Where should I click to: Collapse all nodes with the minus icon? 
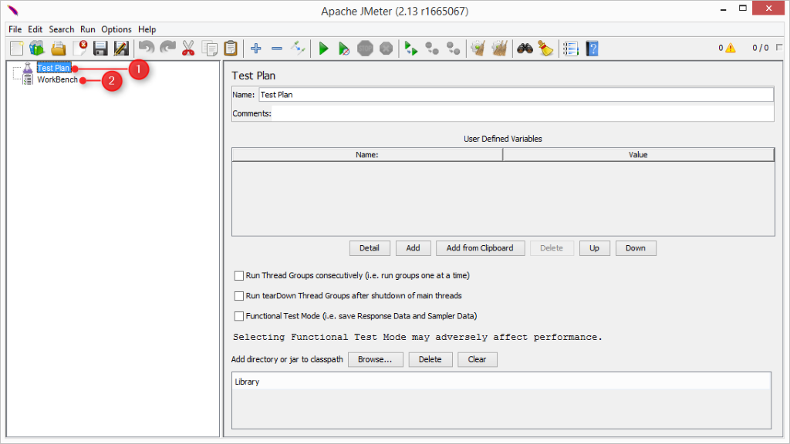tap(277, 49)
